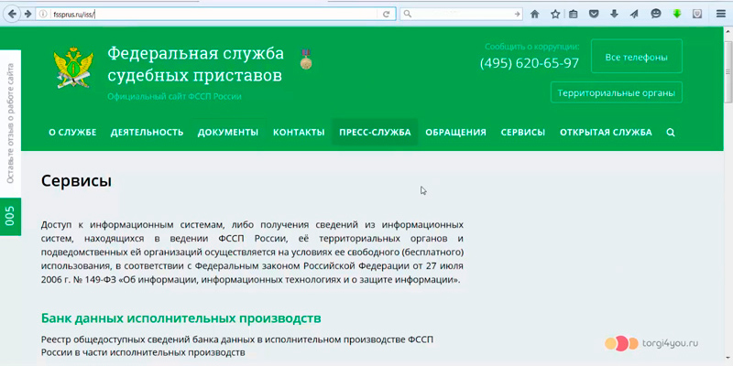Click the Оставьте отзыв о работе сайта tab
Image resolution: width=733 pixels, height=366 pixels.
(x=10, y=124)
